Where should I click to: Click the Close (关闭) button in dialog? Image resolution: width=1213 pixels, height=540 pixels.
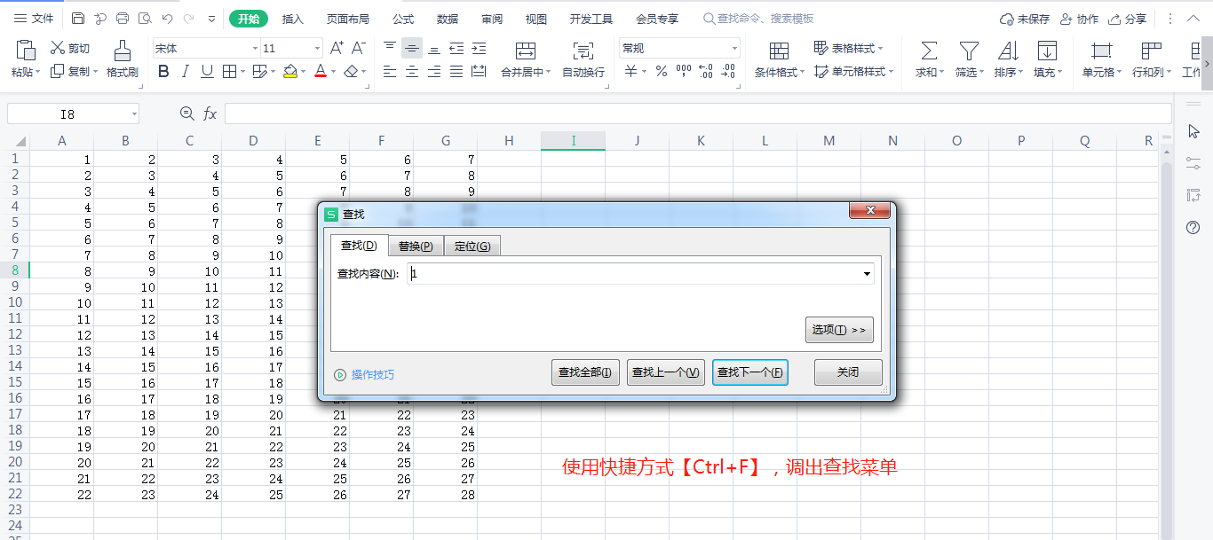848,372
